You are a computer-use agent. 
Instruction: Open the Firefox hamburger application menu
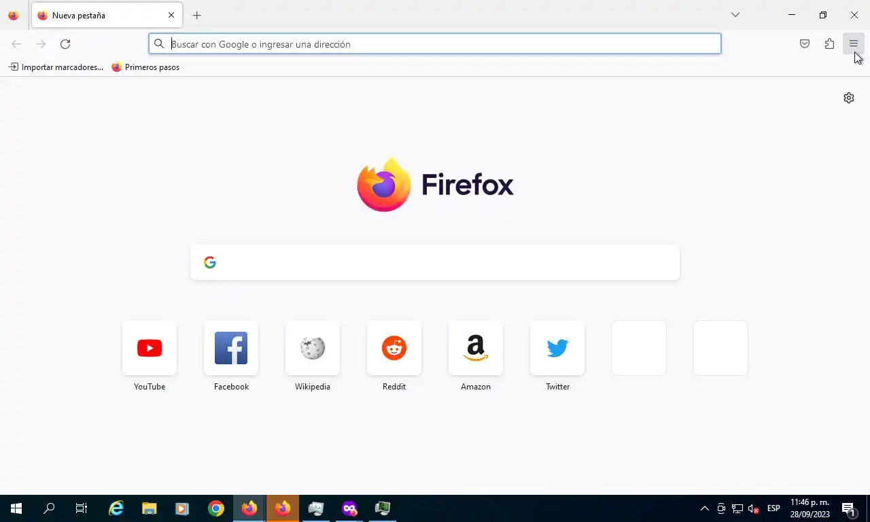point(854,44)
